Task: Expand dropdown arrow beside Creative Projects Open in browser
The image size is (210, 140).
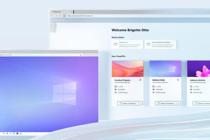Action: point(140,103)
